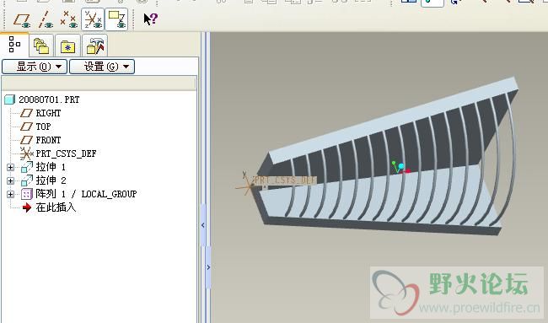Collapse navigator using left arrow on sash
Viewport: 548px width, 323px height.
click(203, 225)
